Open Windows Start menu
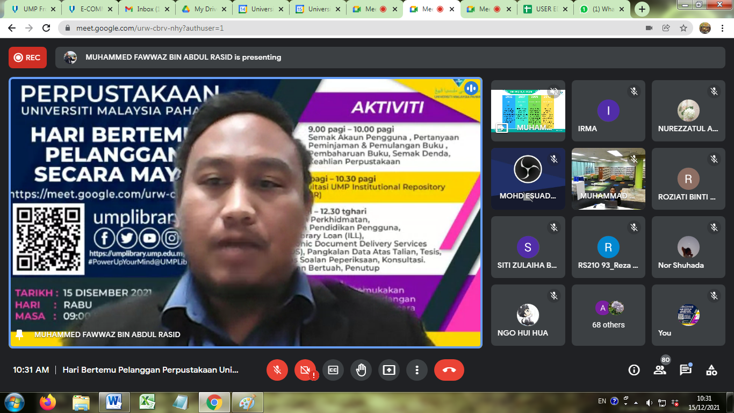 click(x=13, y=402)
